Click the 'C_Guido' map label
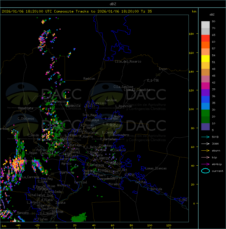This screenshot has width=226, height=229. 33,135
